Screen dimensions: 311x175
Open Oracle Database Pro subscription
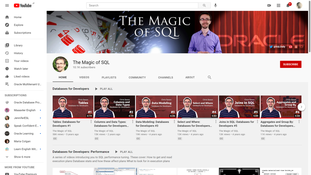click(22, 102)
